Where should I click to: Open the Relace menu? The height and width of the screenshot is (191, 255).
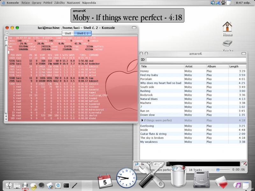tap(26, 3)
